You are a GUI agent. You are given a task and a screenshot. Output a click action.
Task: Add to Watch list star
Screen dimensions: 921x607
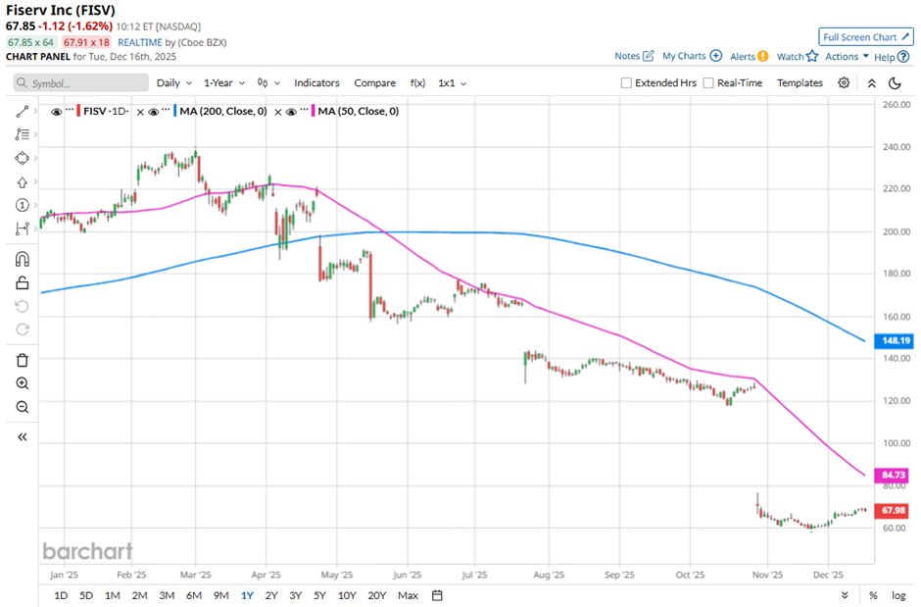(811, 56)
